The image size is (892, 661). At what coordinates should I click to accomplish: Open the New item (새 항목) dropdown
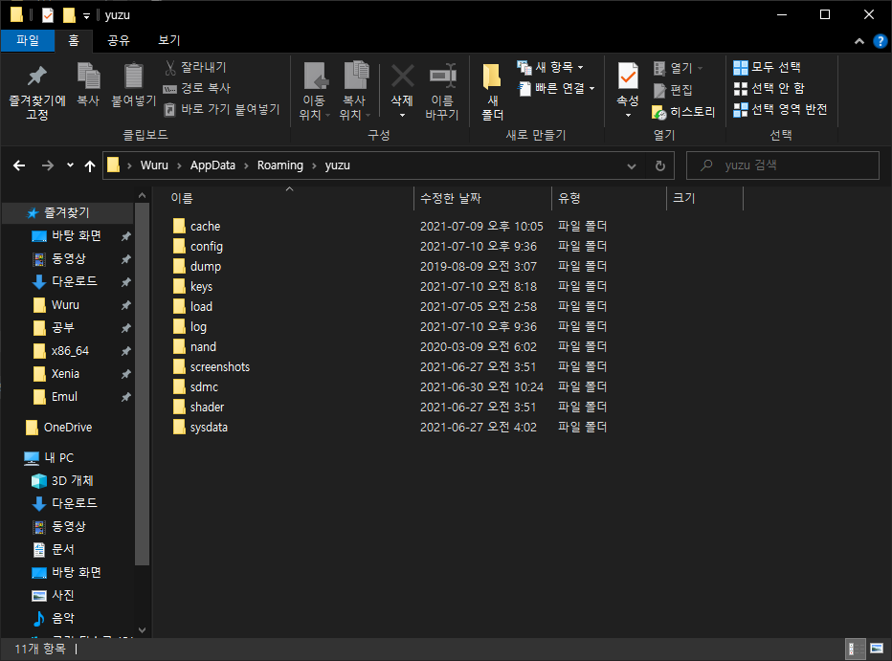coord(550,68)
